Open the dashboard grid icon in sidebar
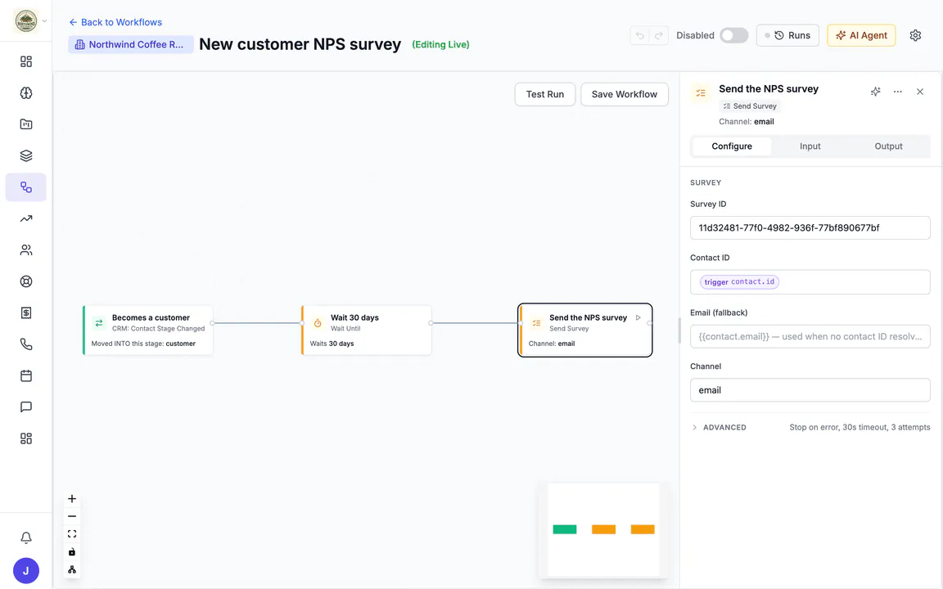The width and height of the screenshot is (943, 589). tap(26, 61)
